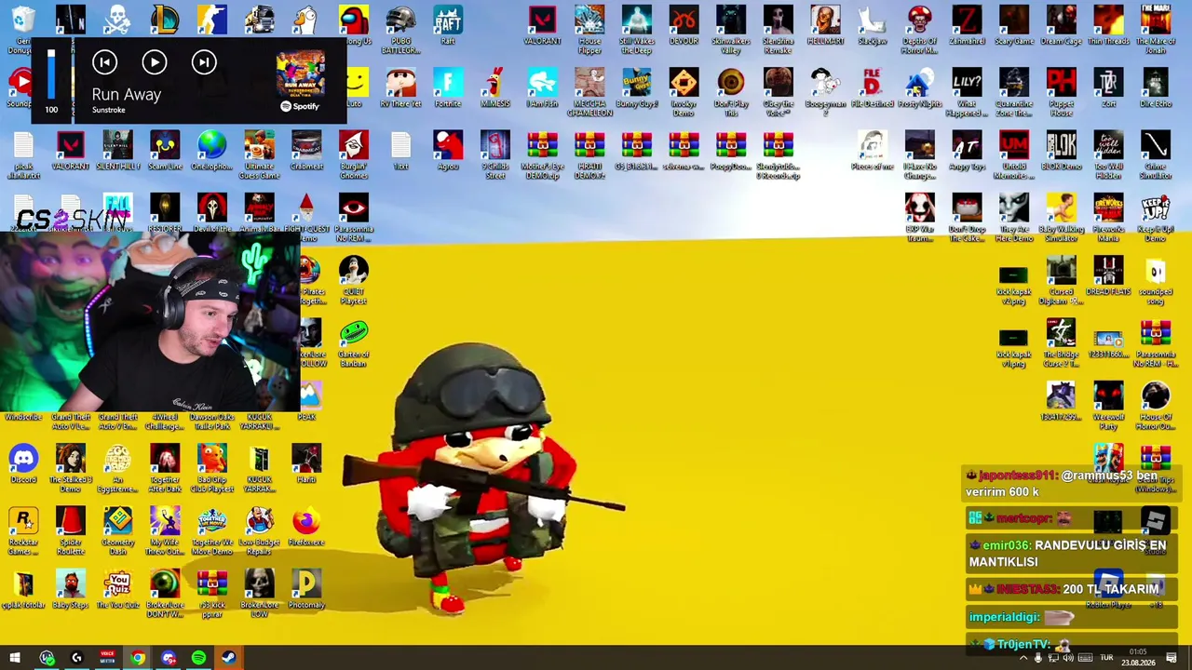
Task: Select the Scam Line desktop icon
Action: pyautogui.click(x=165, y=151)
